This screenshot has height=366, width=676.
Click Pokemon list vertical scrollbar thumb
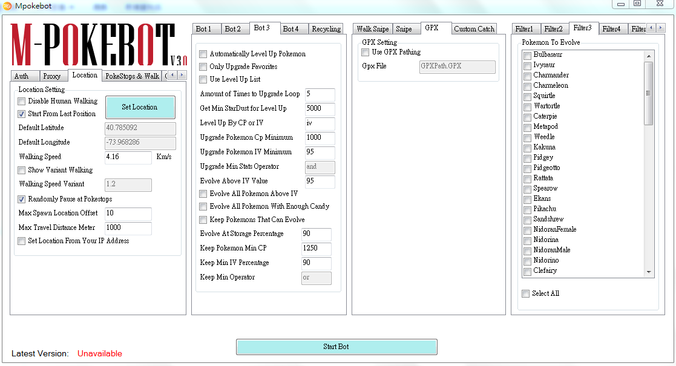pyautogui.click(x=648, y=93)
